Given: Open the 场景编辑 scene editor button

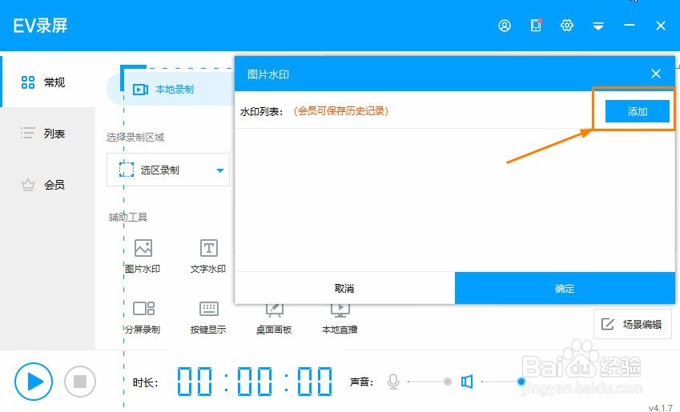Looking at the screenshot, I should pyautogui.click(x=632, y=324).
